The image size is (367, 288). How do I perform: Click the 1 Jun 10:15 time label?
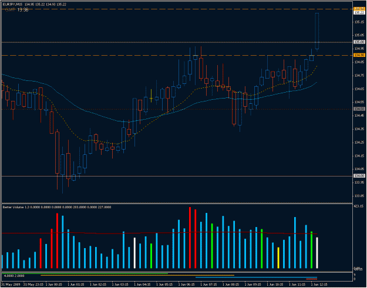coord(275,284)
